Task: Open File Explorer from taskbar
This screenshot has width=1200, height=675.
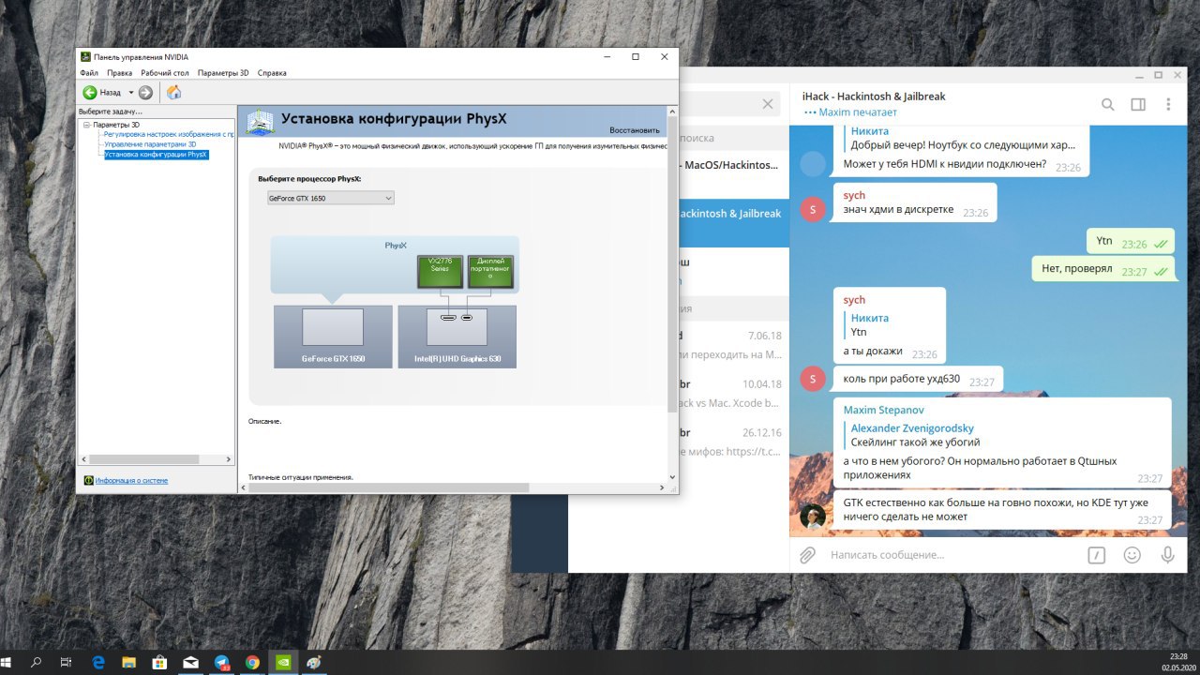Action: (x=129, y=662)
